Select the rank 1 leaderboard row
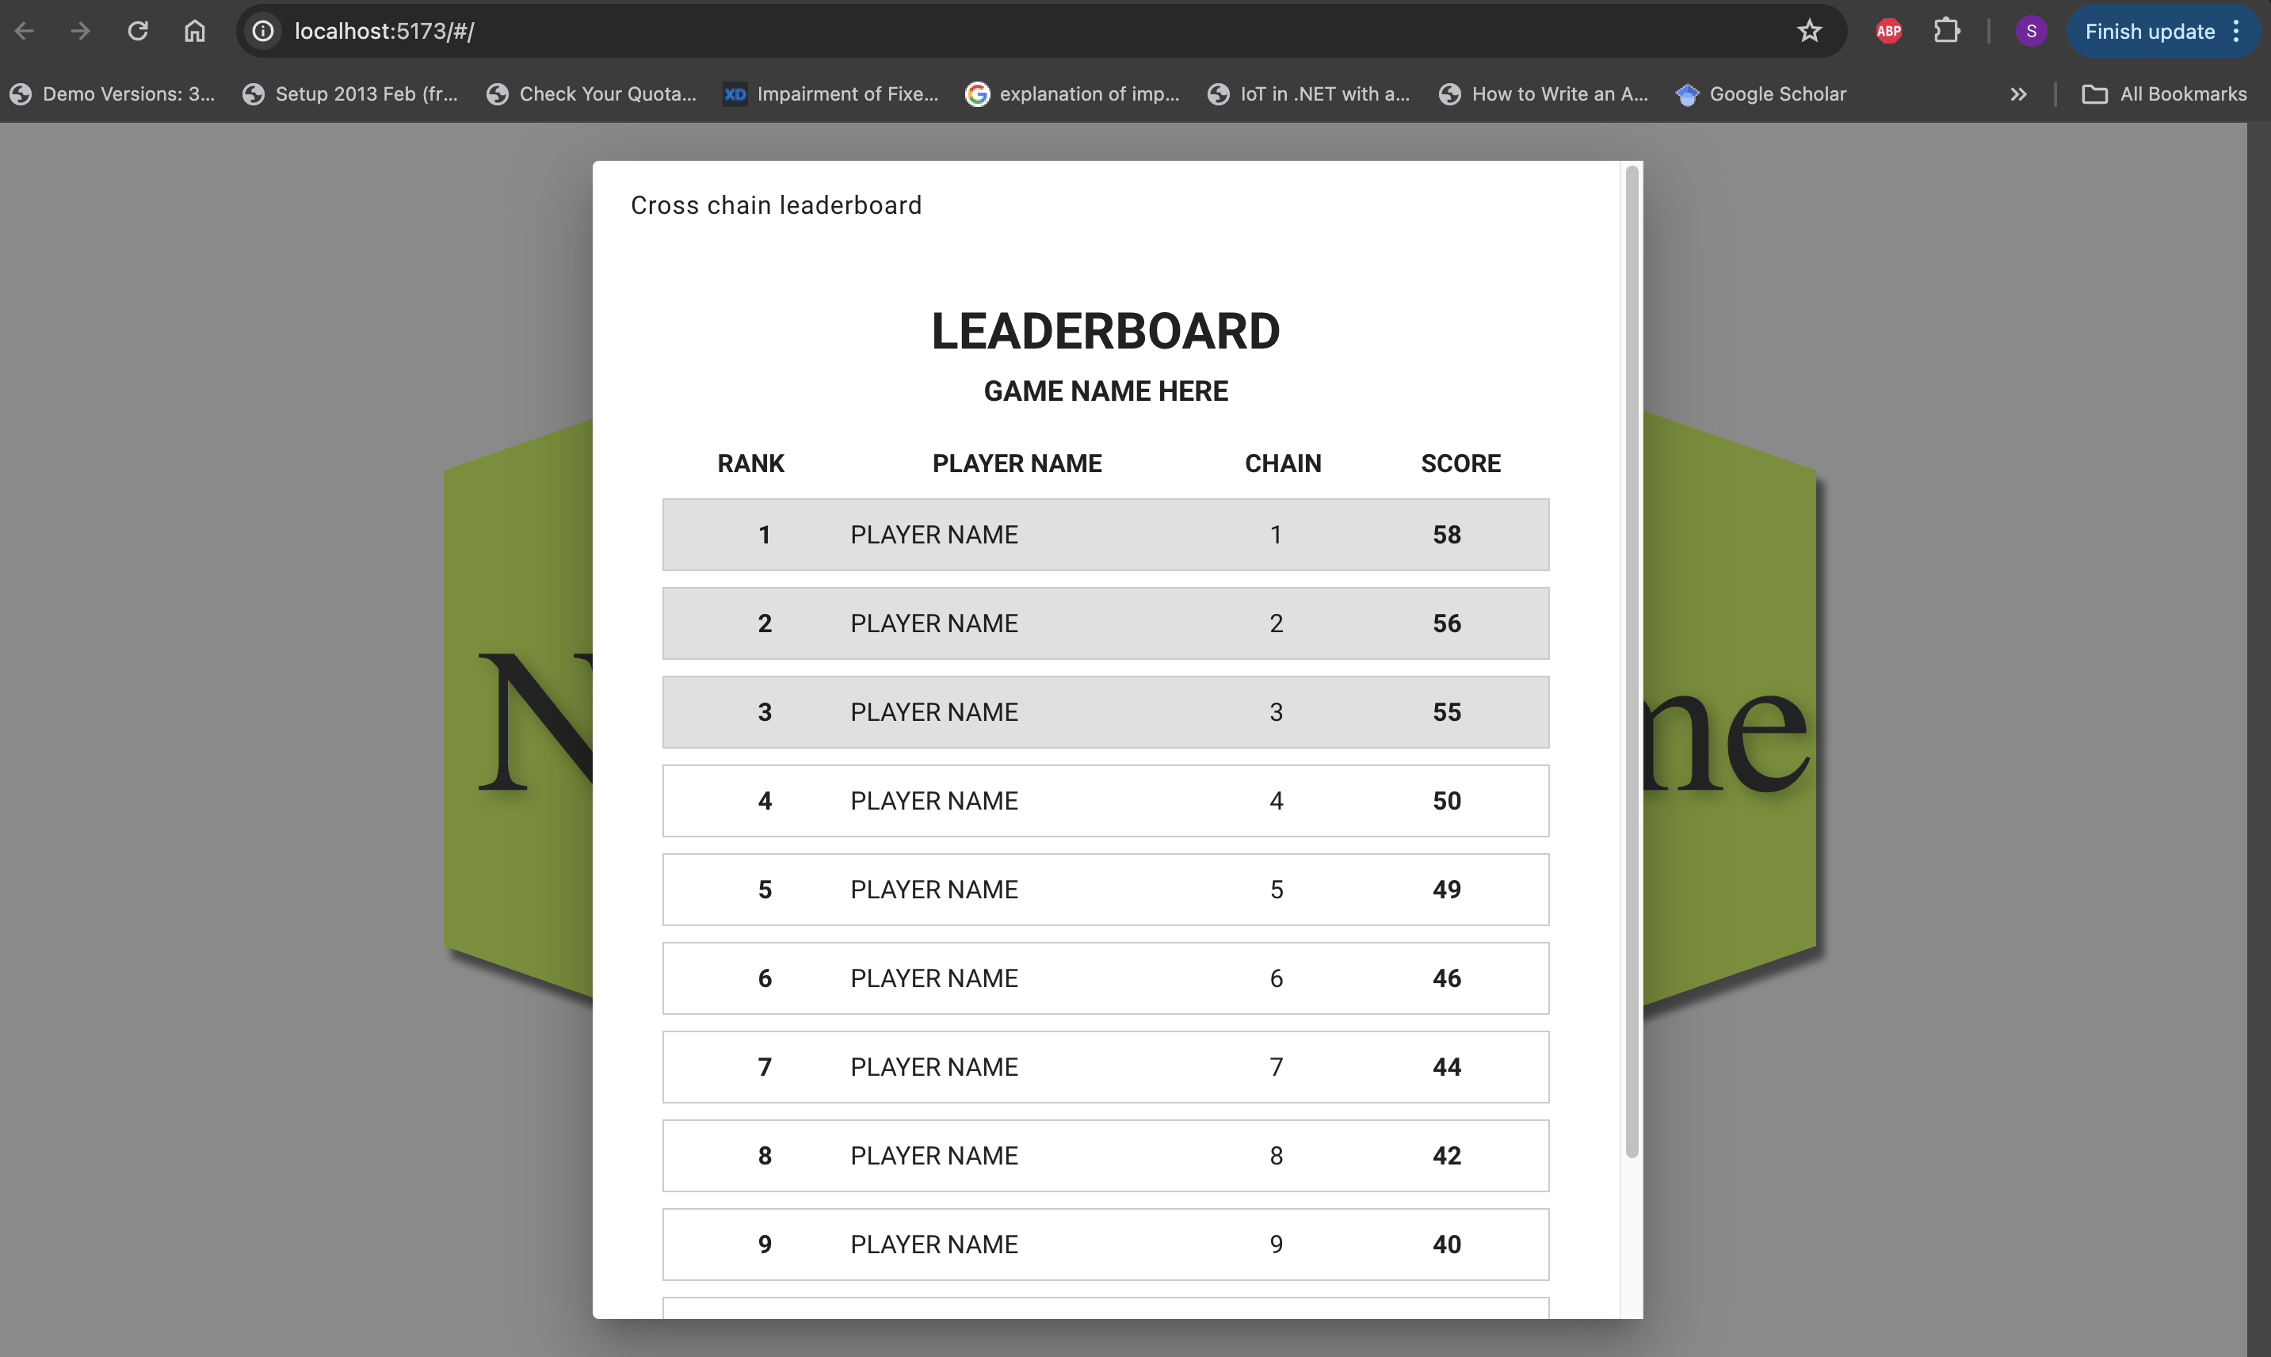 [x=1105, y=535]
